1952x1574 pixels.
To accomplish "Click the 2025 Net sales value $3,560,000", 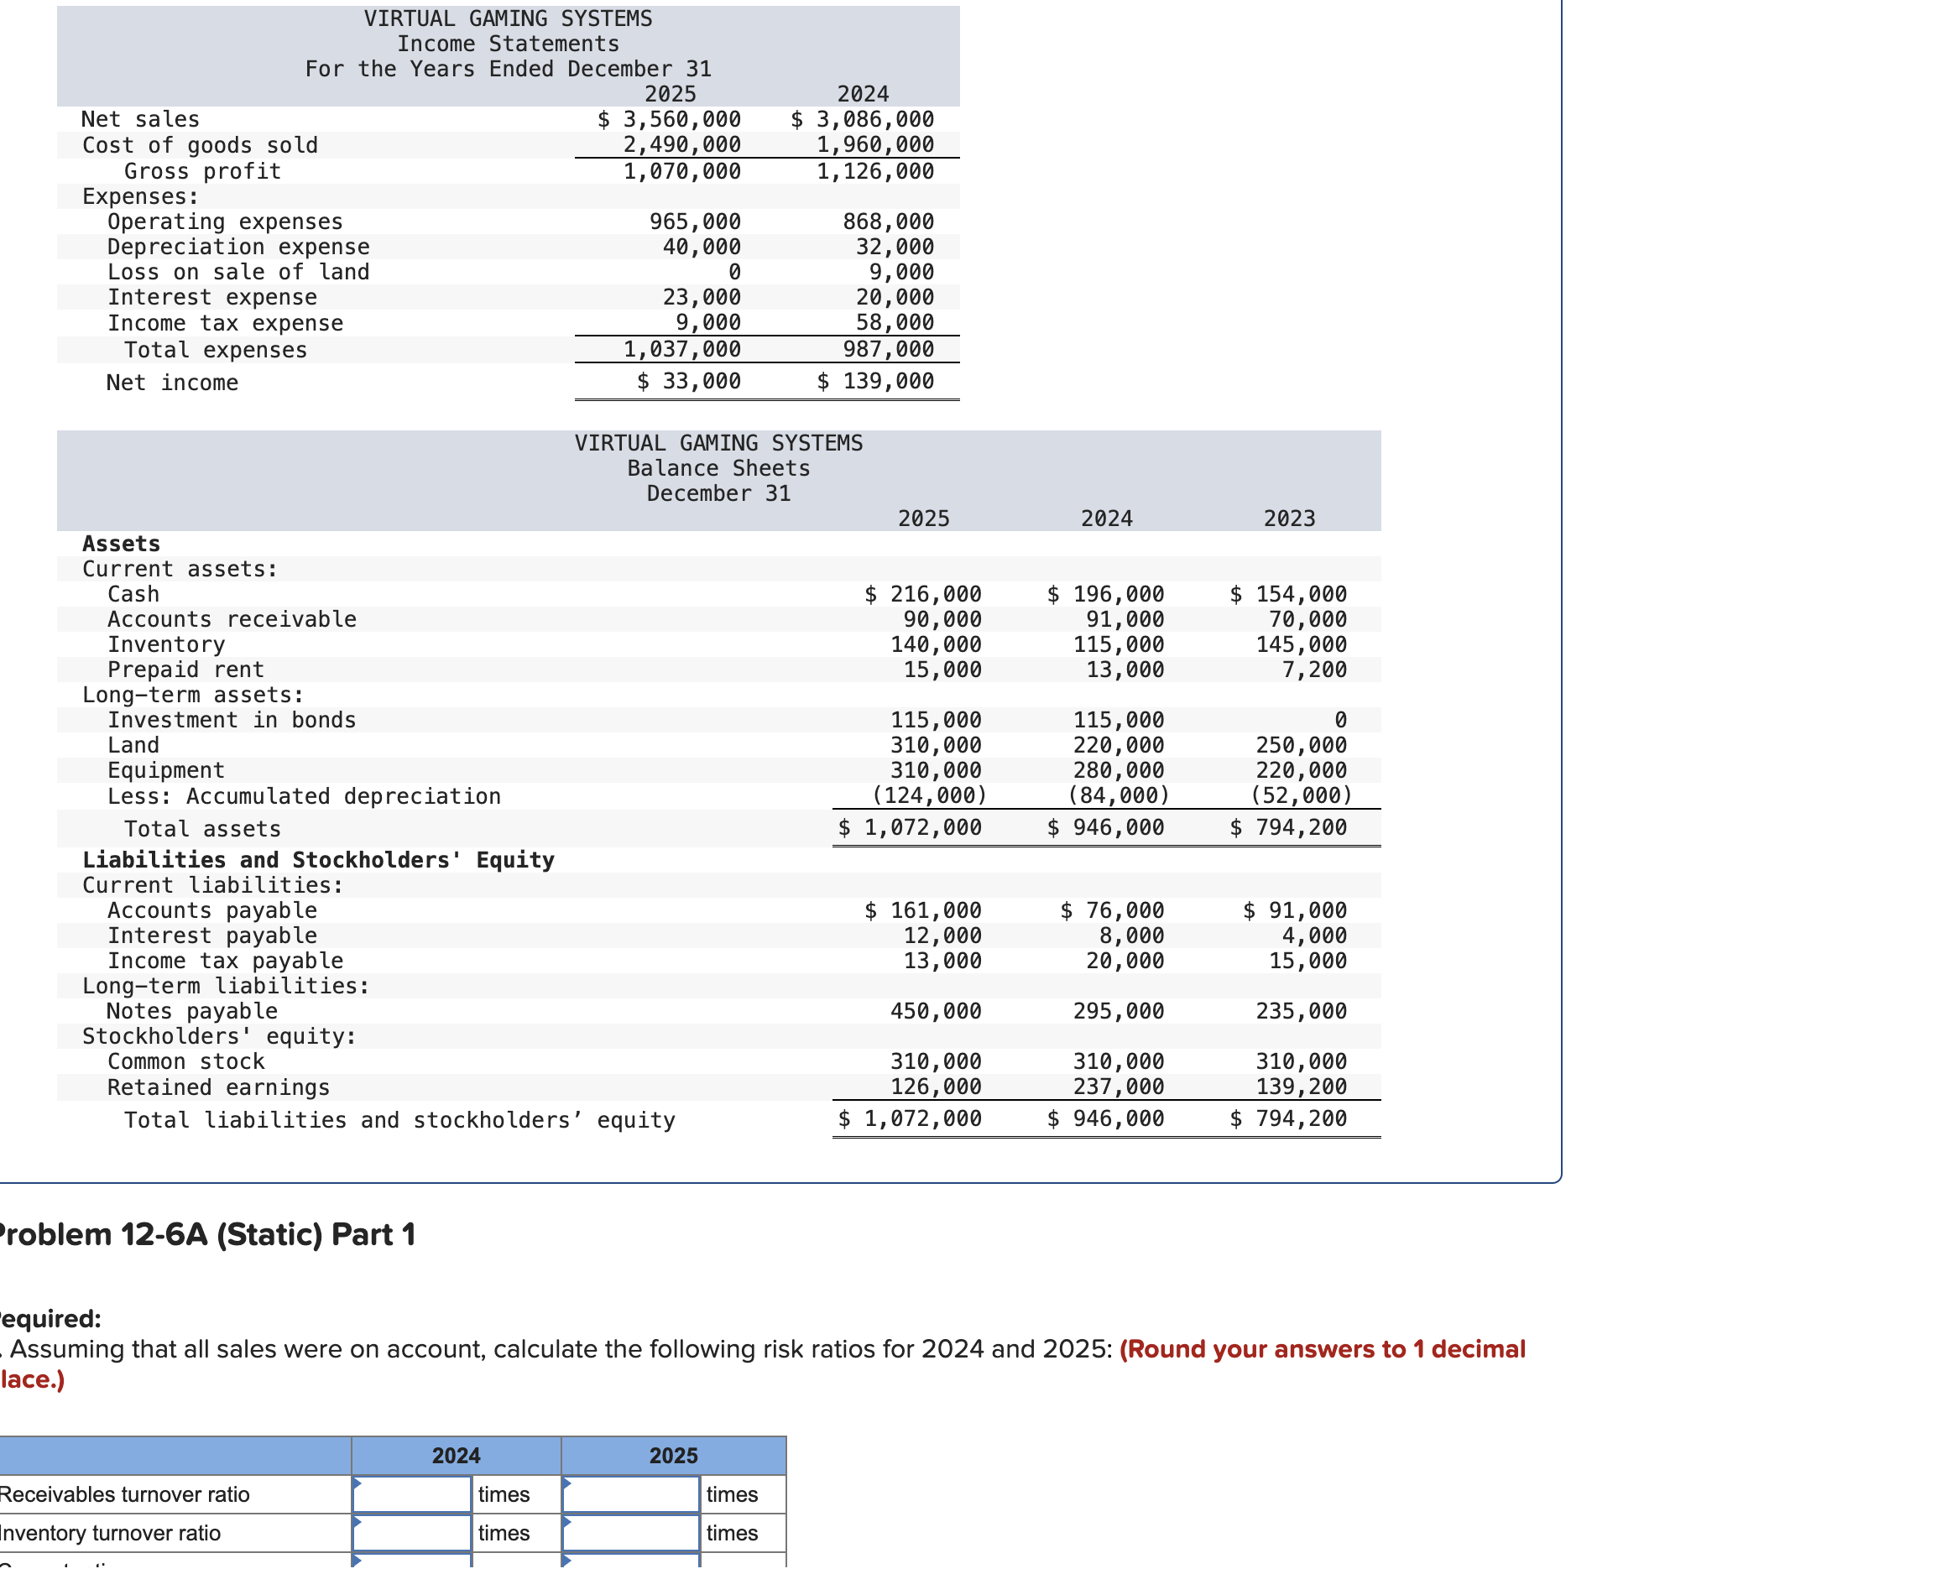I will pyautogui.click(x=671, y=120).
